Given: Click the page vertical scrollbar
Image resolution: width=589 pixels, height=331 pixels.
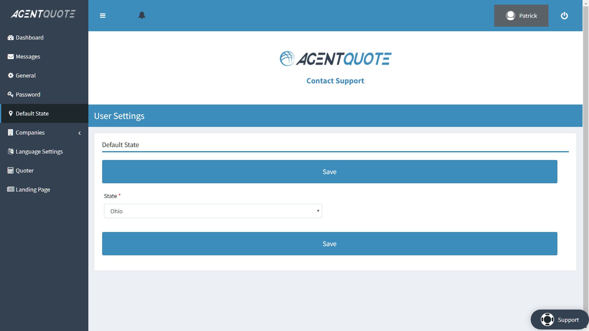Looking at the screenshot, I should [x=586, y=165].
